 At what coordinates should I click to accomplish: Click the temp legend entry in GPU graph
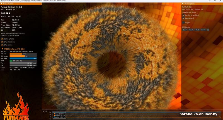pos(59,114)
